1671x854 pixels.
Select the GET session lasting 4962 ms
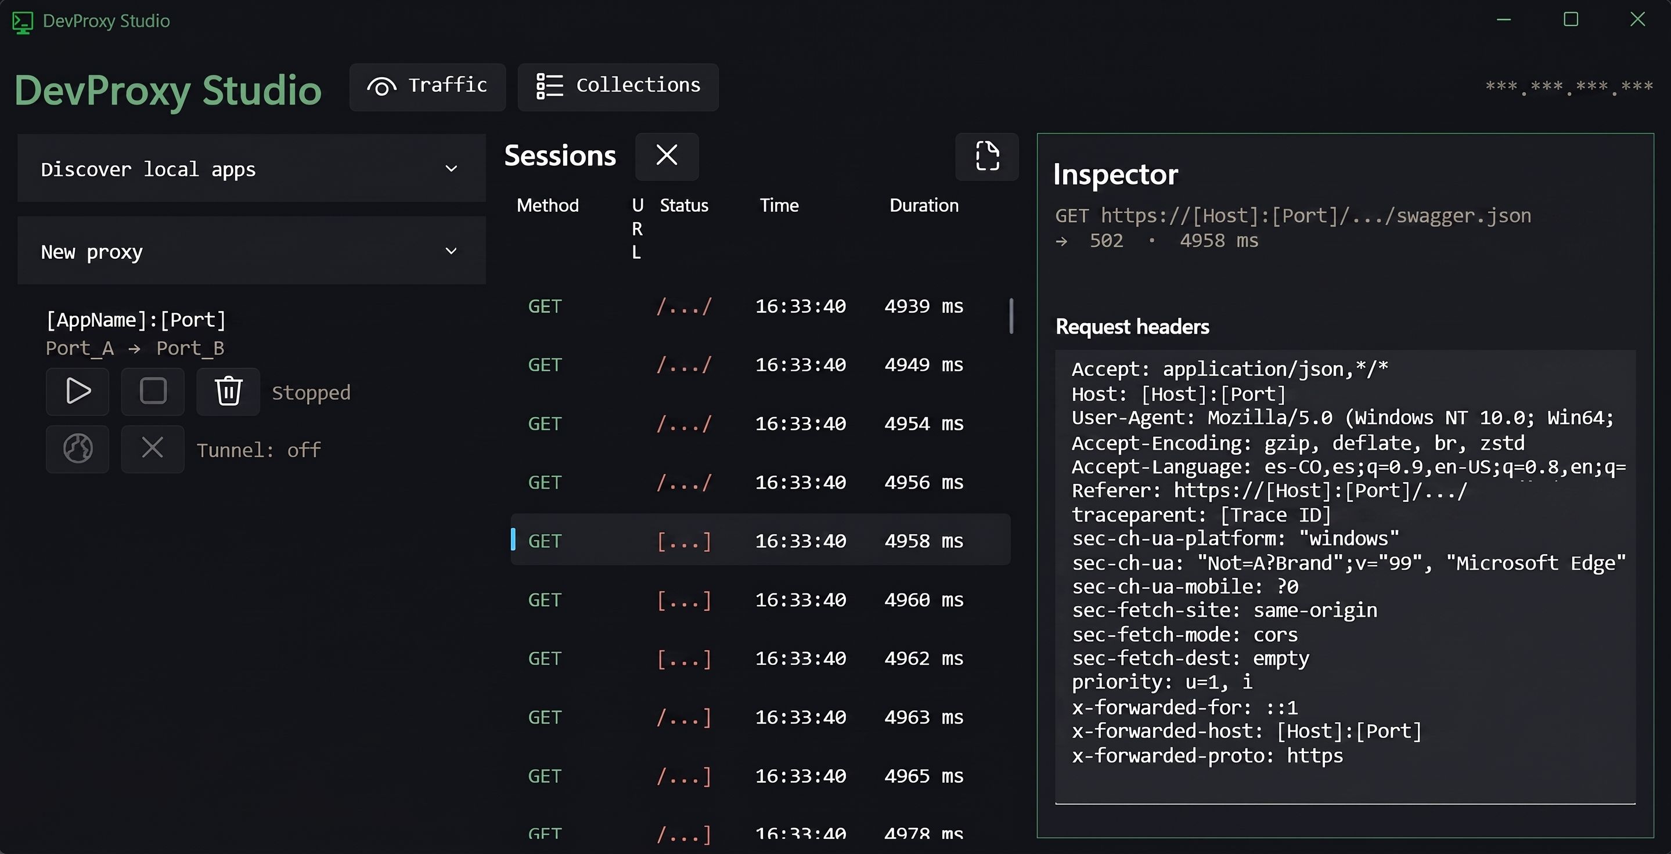point(760,658)
